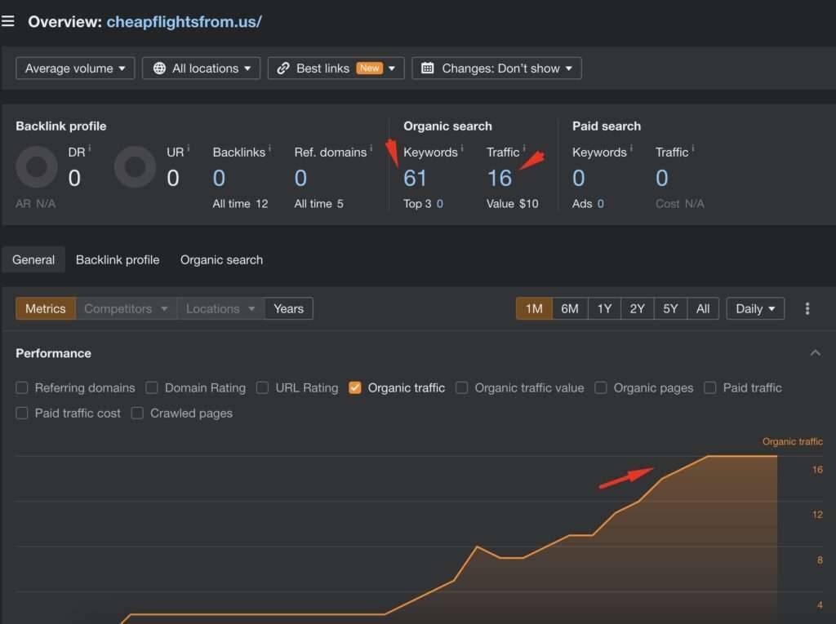Enable Referring domains checkbox
Image resolution: width=836 pixels, height=624 pixels.
click(22, 387)
